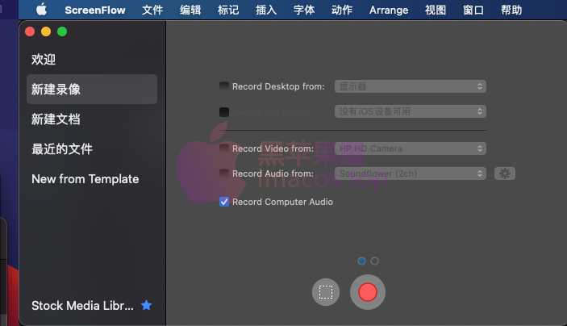
Task: Close the ScreenFlow window
Action: coord(30,31)
